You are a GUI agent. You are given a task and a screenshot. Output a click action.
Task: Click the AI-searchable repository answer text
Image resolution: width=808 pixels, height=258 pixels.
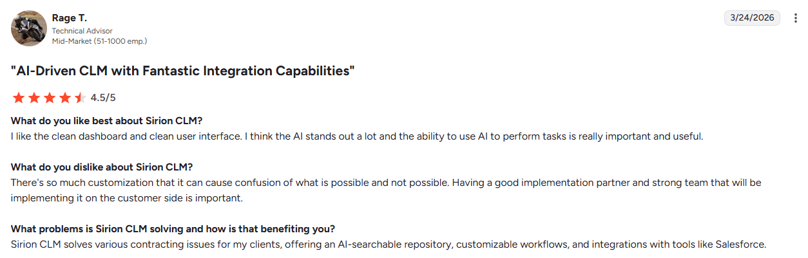tap(388, 244)
